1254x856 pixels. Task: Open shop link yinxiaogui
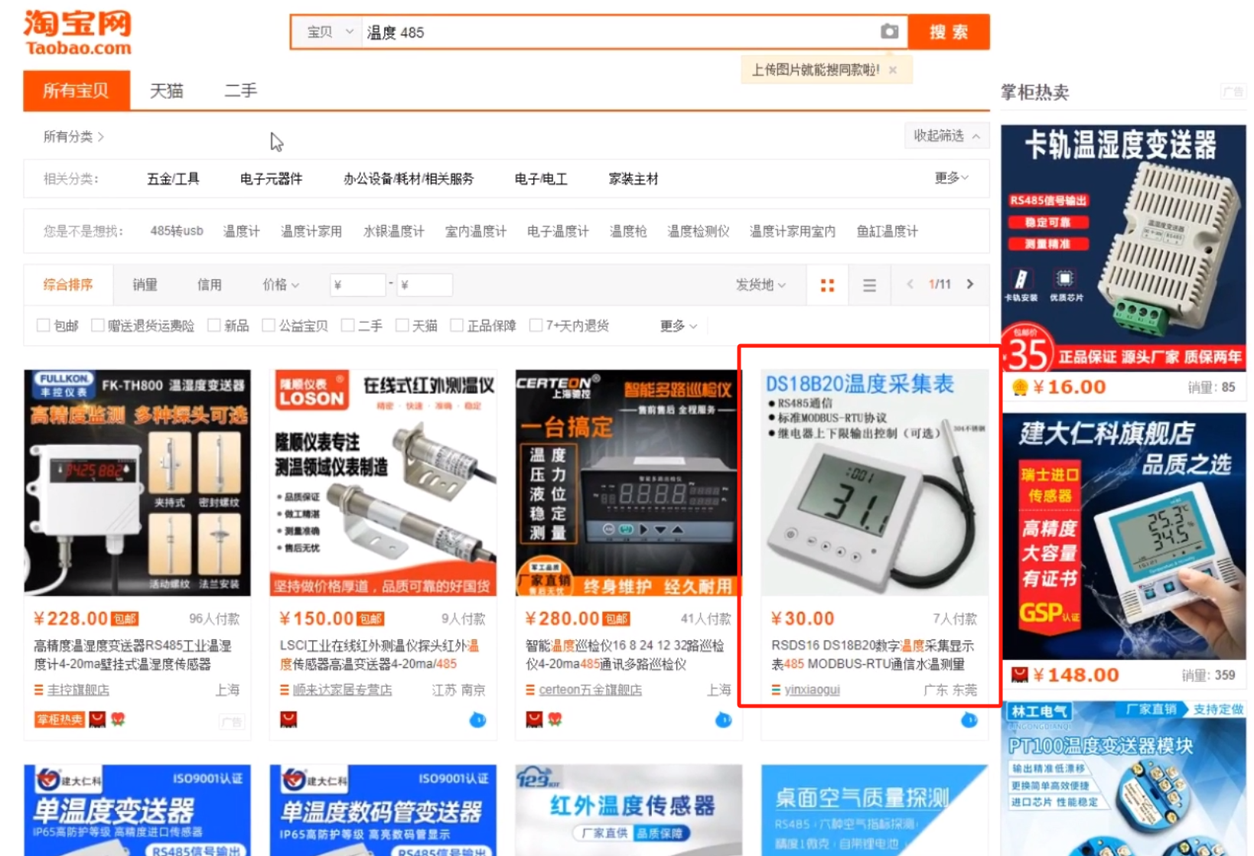(x=812, y=690)
